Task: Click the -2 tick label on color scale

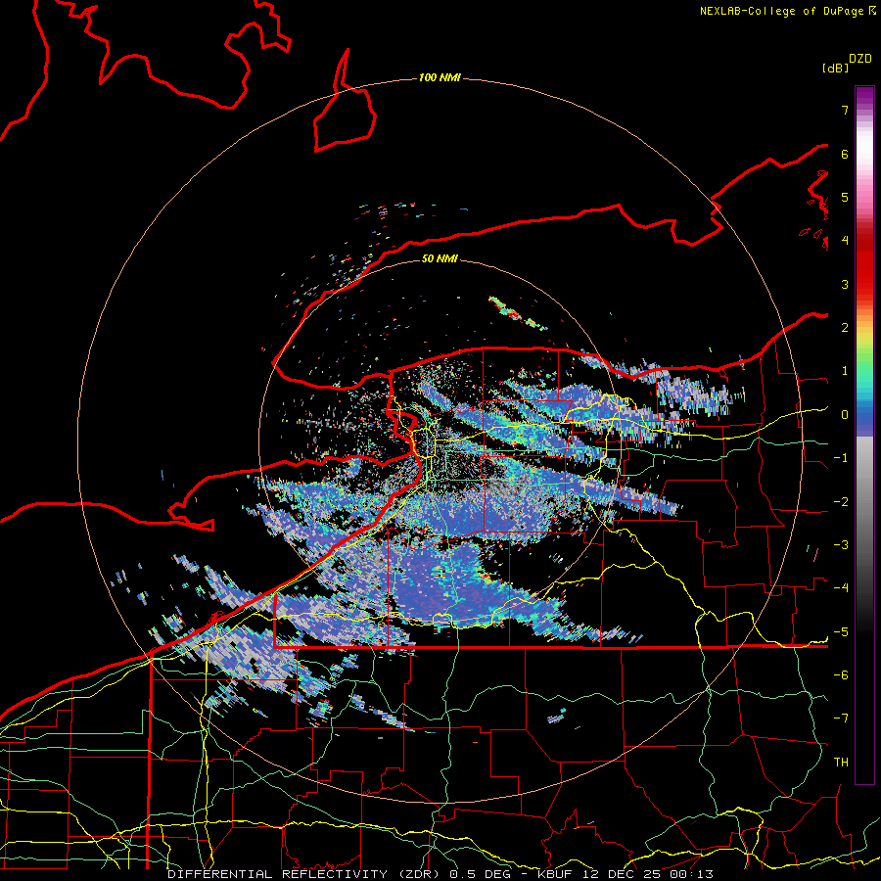Action: coord(841,502)
